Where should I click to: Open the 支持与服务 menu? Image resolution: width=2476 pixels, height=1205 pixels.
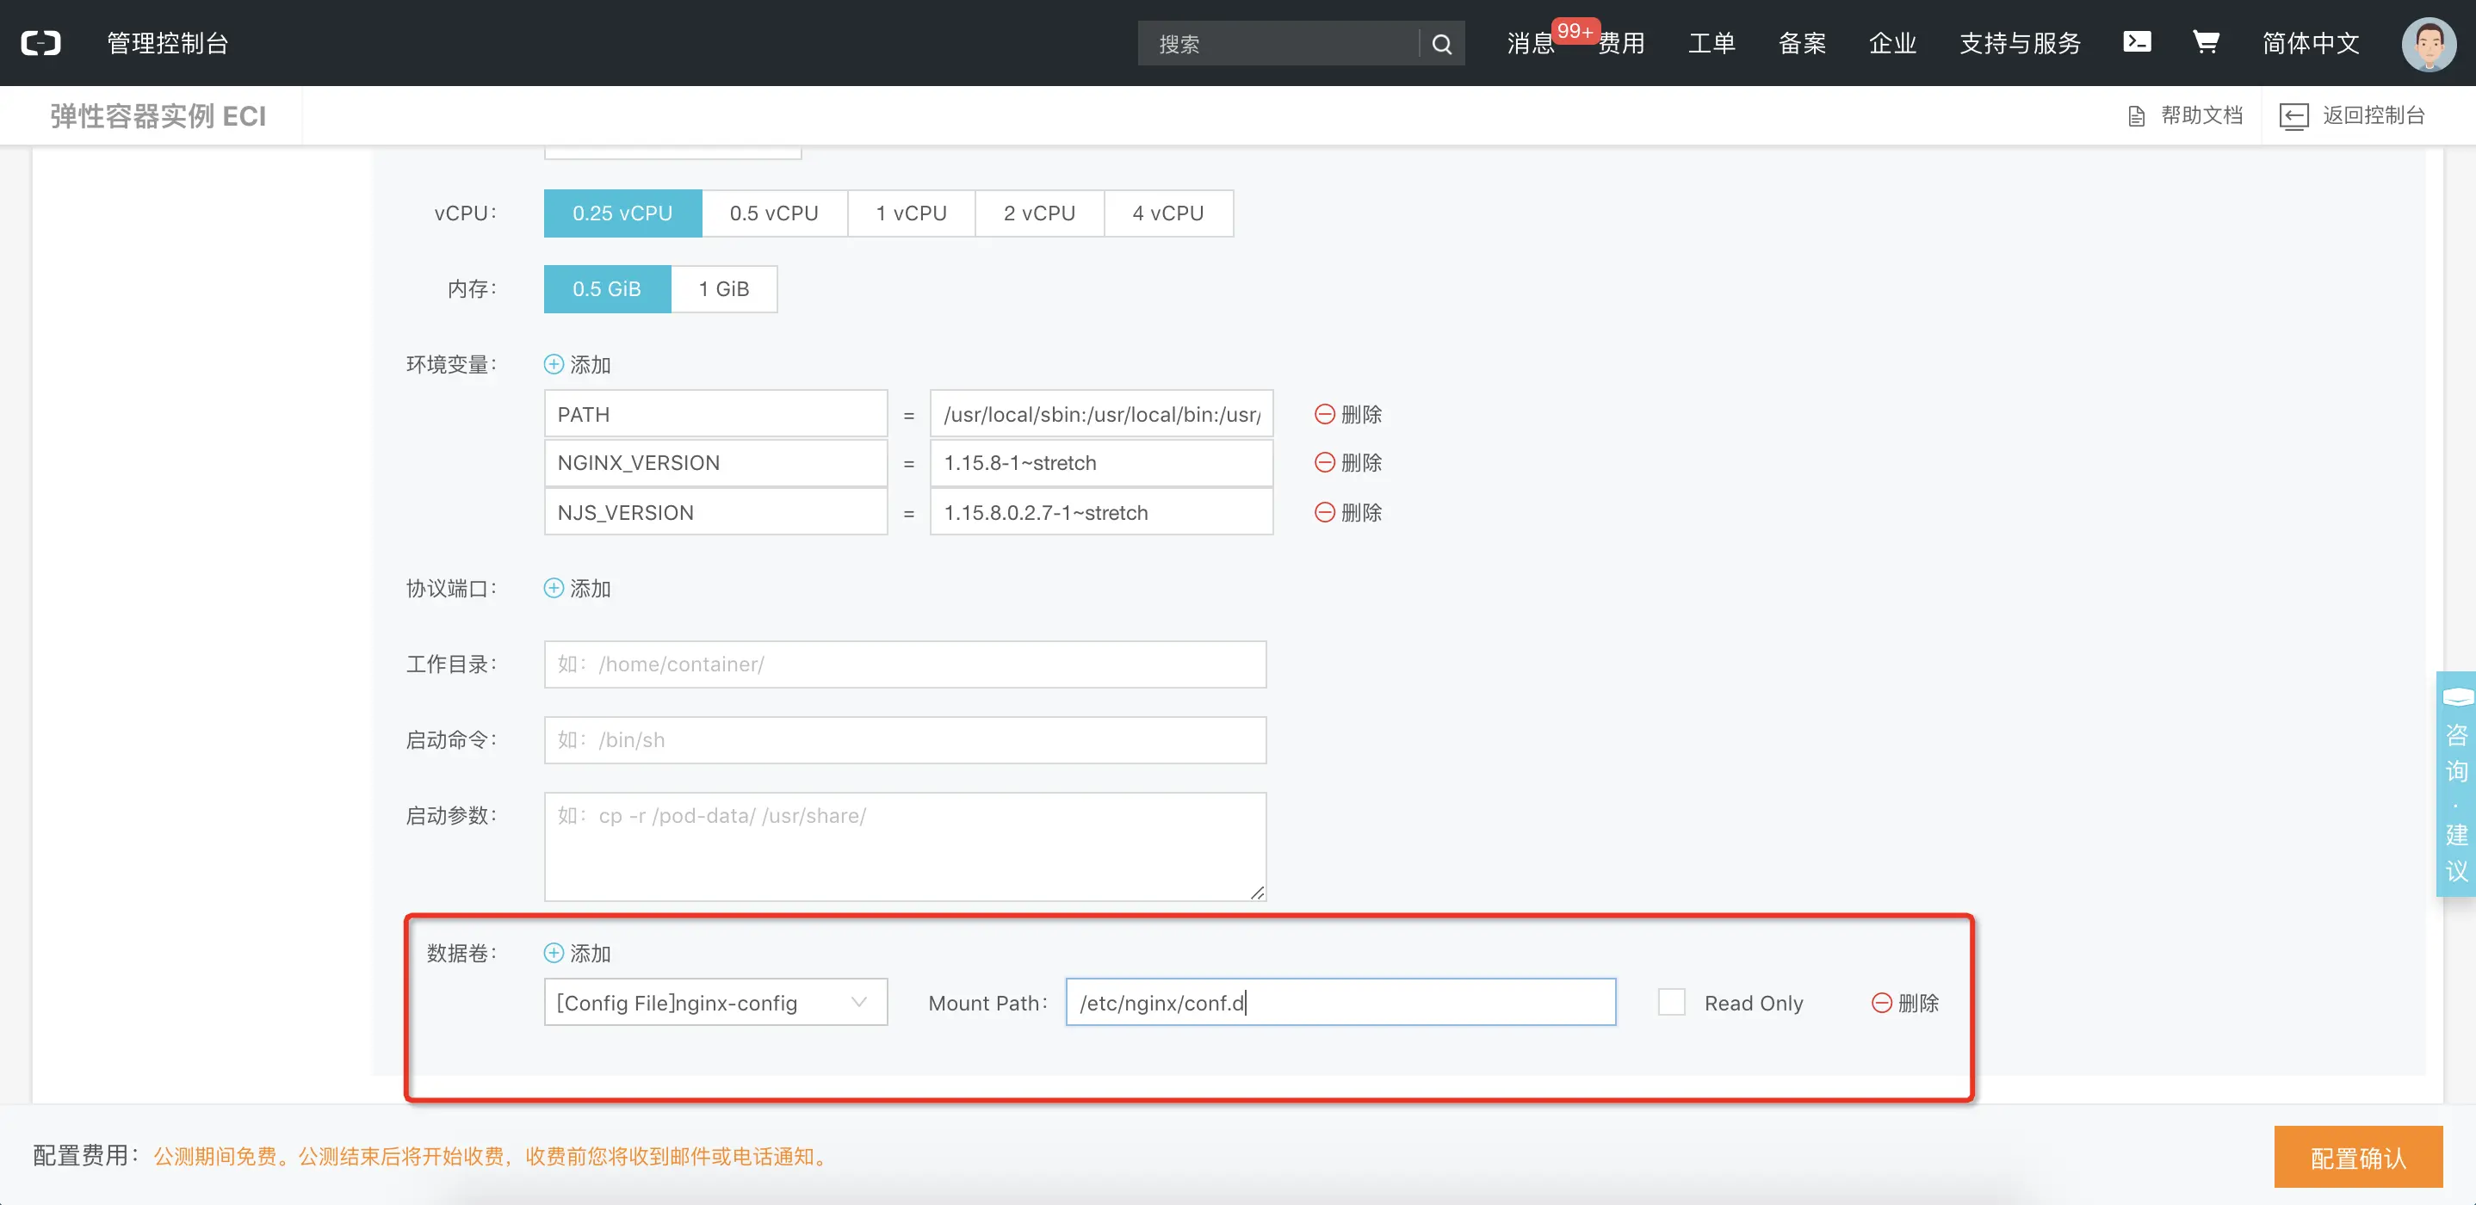tap(2020, 43)
